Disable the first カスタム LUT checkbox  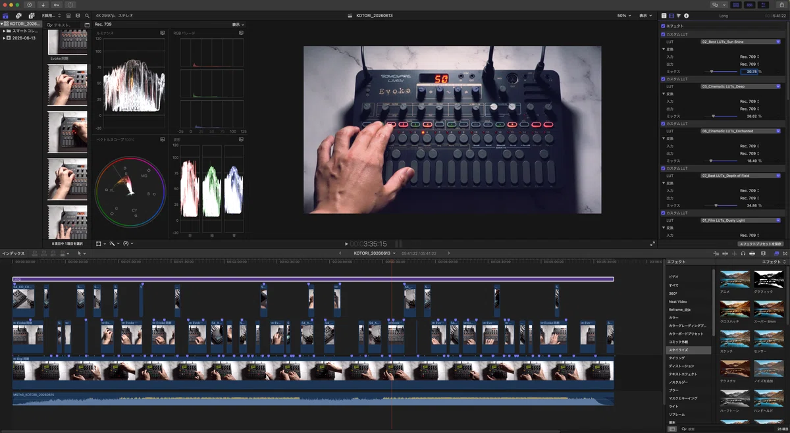[x=664, y=34]
